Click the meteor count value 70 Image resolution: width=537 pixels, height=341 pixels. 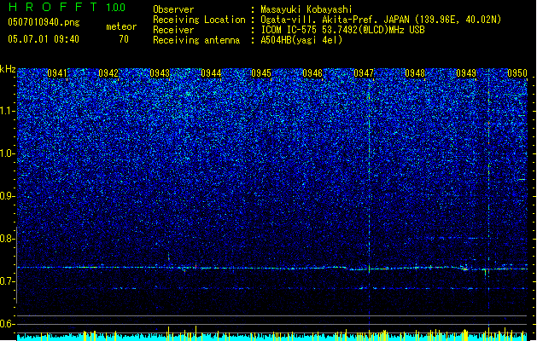coord(124,39)
